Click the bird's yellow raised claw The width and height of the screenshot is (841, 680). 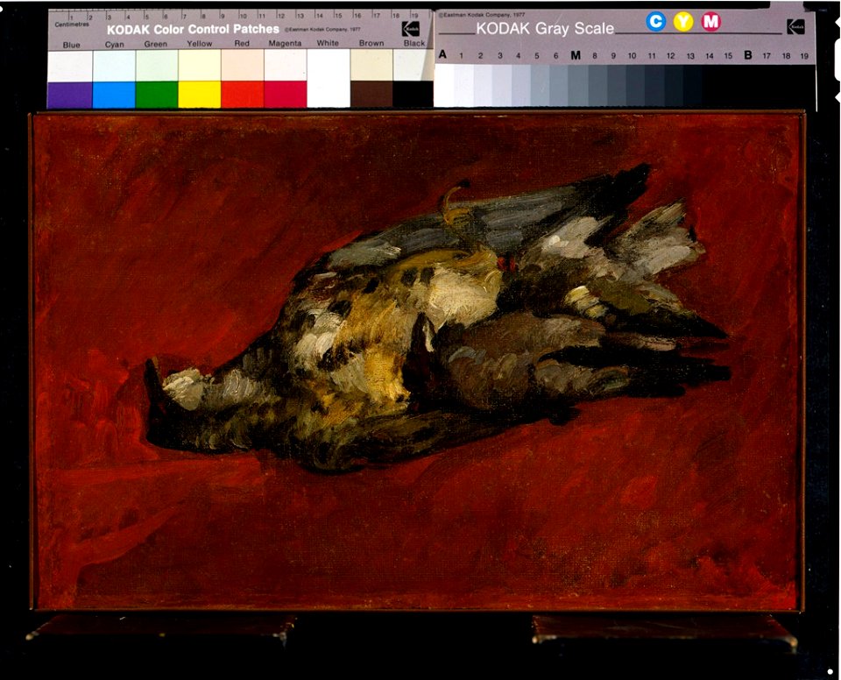click(x=455, y=204)
